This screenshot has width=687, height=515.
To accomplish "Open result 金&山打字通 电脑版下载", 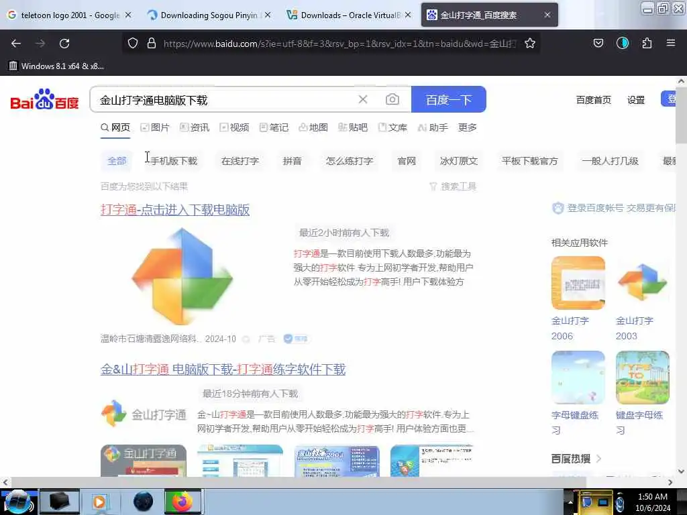I will [223, 369].
